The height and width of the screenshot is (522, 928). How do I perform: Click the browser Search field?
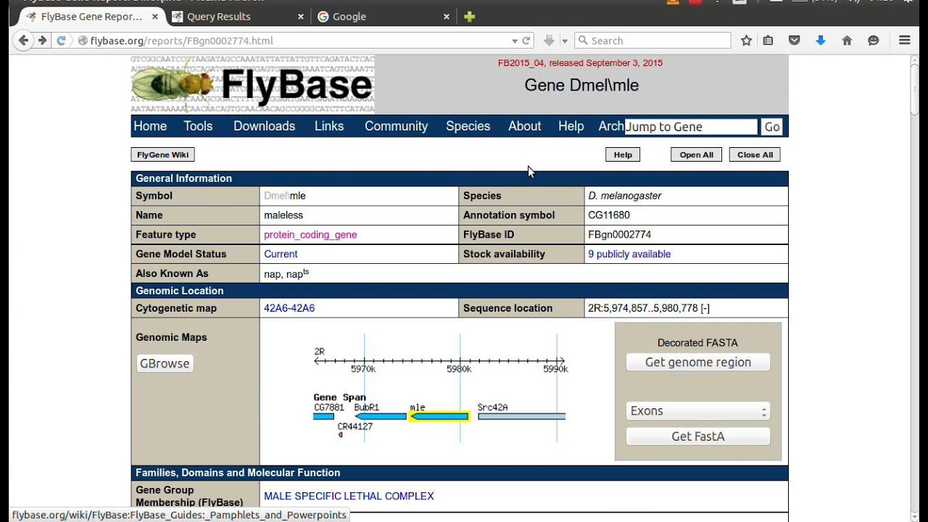coord(652,41)
